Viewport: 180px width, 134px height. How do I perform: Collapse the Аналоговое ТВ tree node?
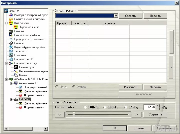click(11, 83)
